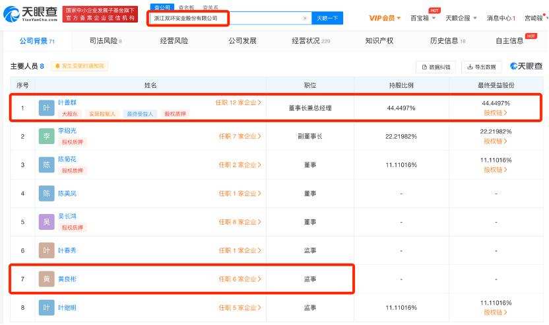This screenshot has height=325, width=549.
Task: Click the 22.21982% value in 持股比例 column
Action: point(401,136)
